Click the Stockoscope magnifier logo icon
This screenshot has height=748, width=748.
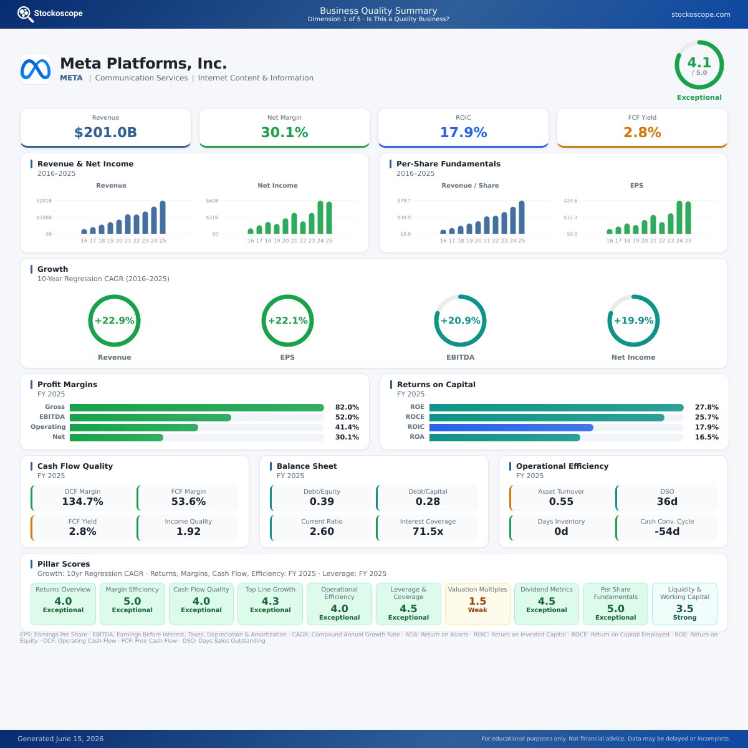pyautogui.click(x=26, y=14)
